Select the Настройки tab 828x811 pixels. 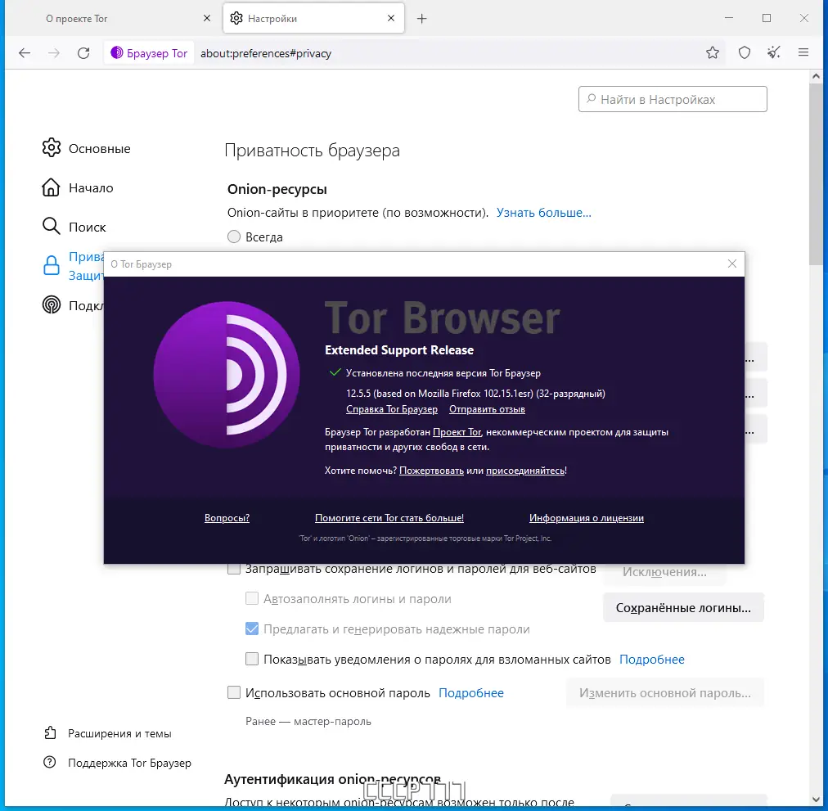(313, 19)
